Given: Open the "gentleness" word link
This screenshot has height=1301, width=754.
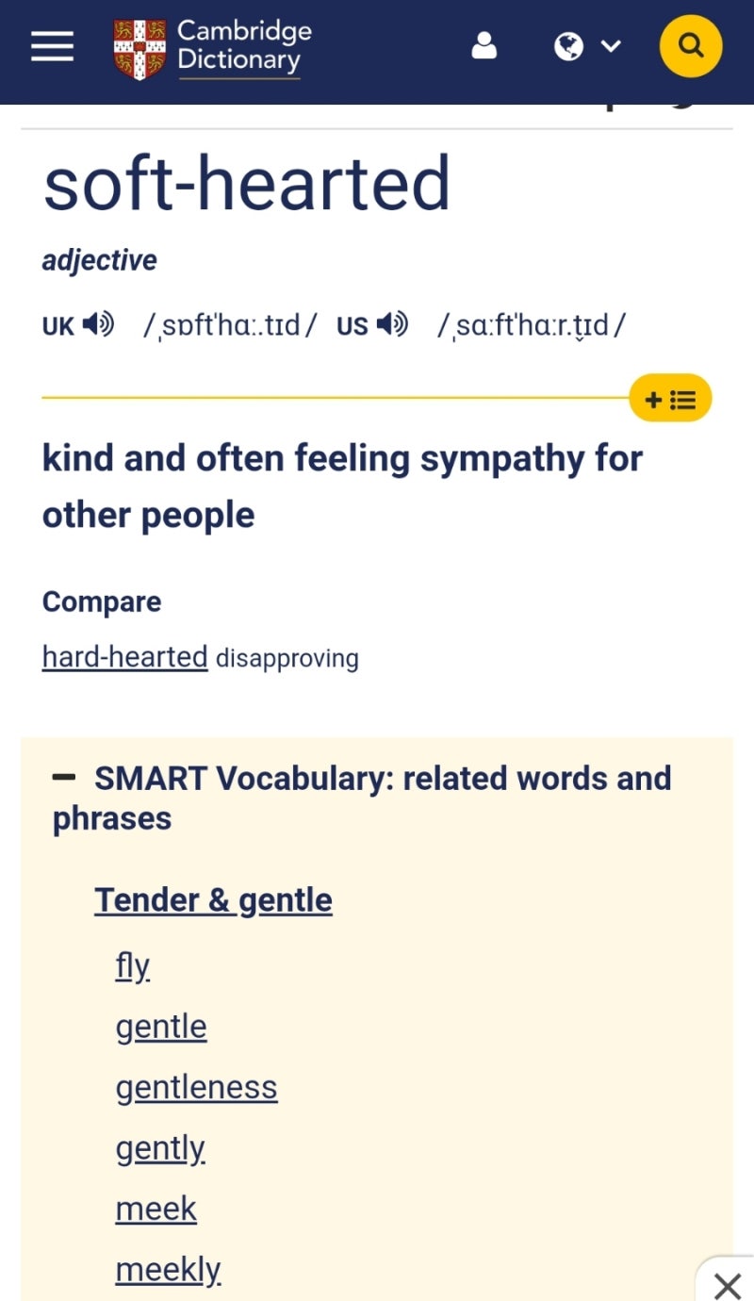Looking at the screenshot, I should click(196, 1087).
